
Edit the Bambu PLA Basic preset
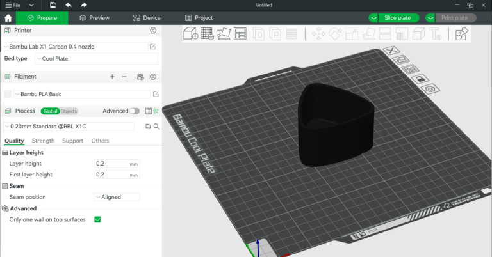click(156, 94)
